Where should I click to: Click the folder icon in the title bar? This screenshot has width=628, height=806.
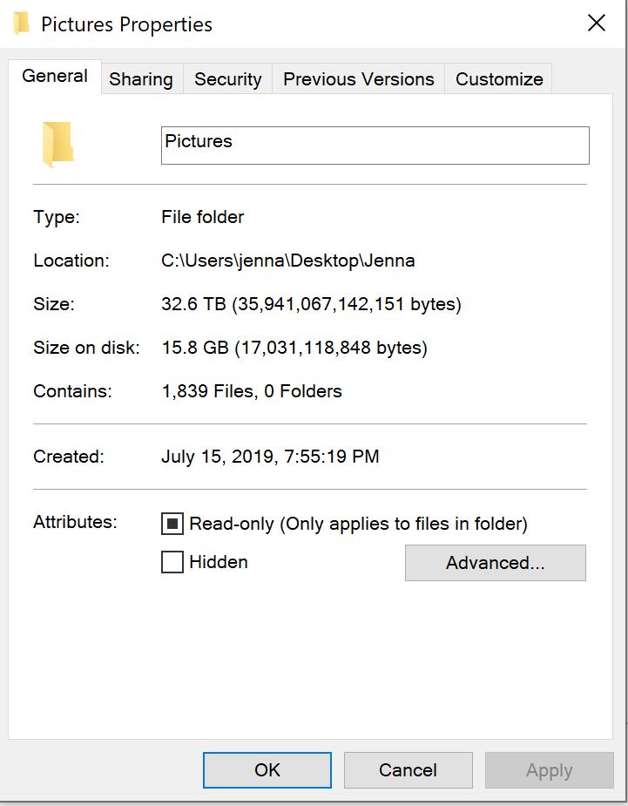[x=21, y=24]
